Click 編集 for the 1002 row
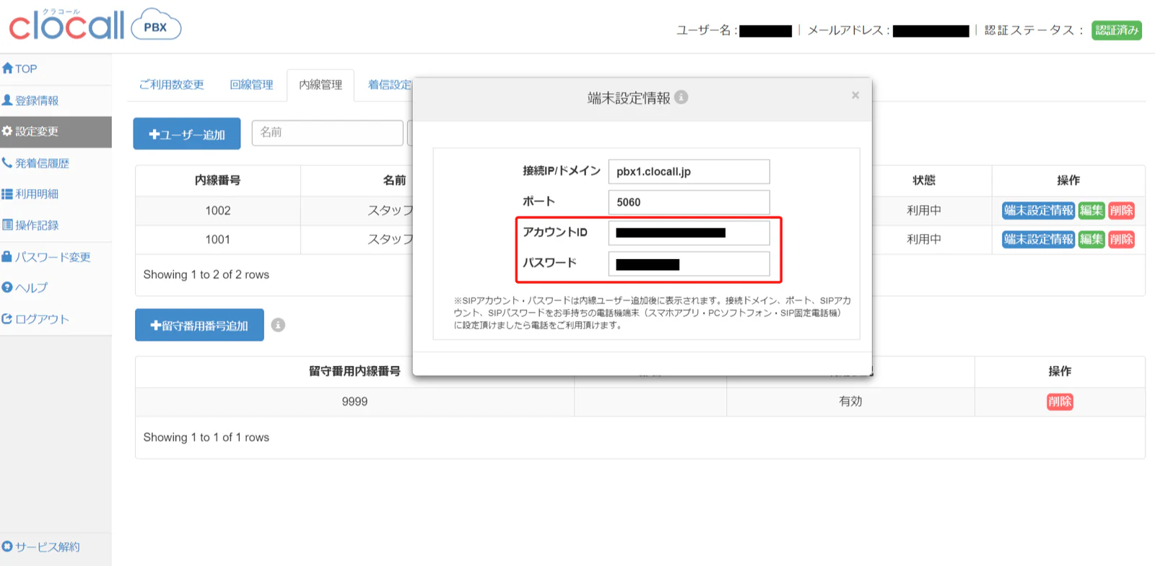 (1091, 210)
